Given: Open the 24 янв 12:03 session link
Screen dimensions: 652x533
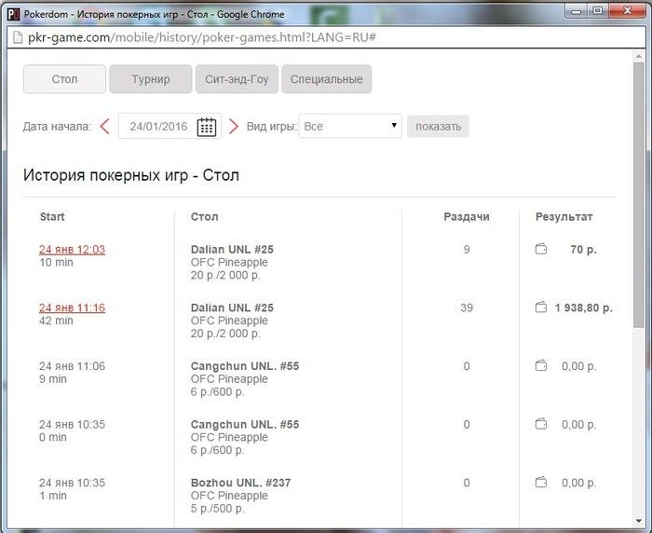Looking at the screenshot, I should pos(72,250).
